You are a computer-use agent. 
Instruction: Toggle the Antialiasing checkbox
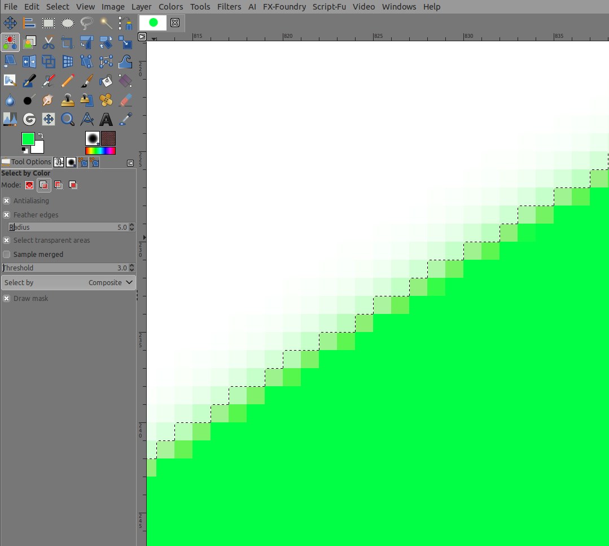coord(7,201)
